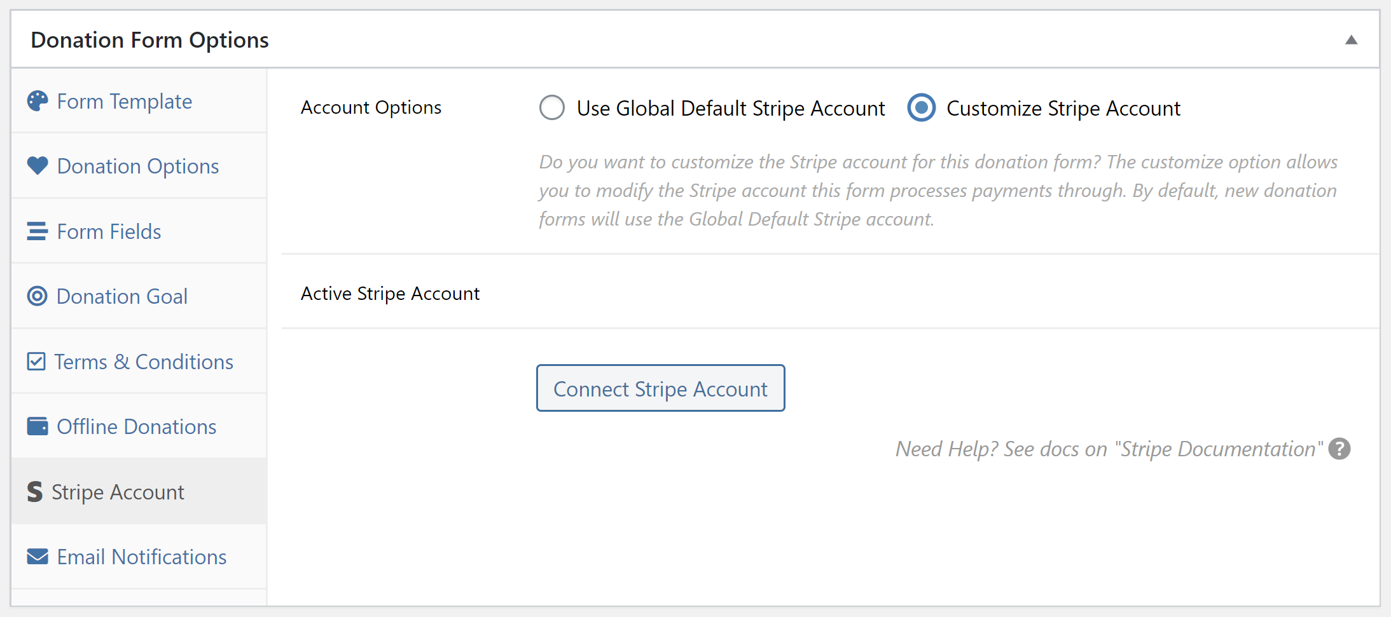Select Customize Stripe Account option
This screenshot has height=617, width=1391.
[x=920, y=107]
